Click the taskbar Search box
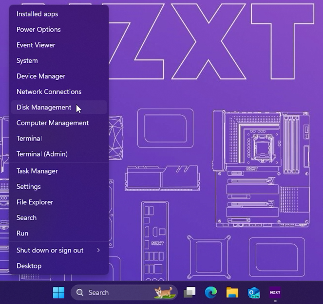 pyautogui.click(x=124, y=292)
